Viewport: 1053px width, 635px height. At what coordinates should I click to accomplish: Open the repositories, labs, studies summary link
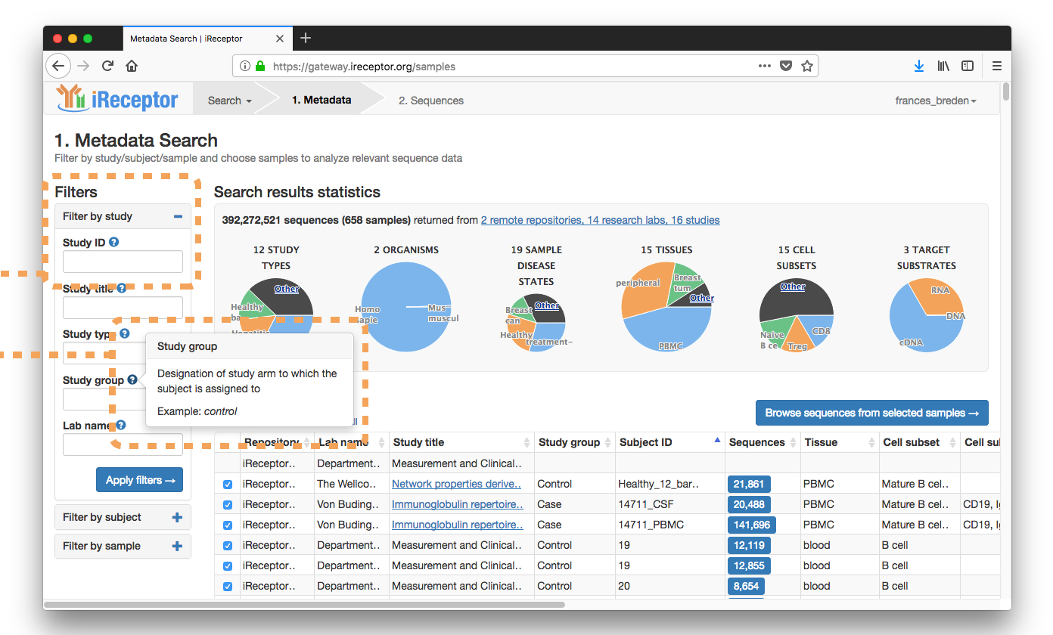(600, 220)
